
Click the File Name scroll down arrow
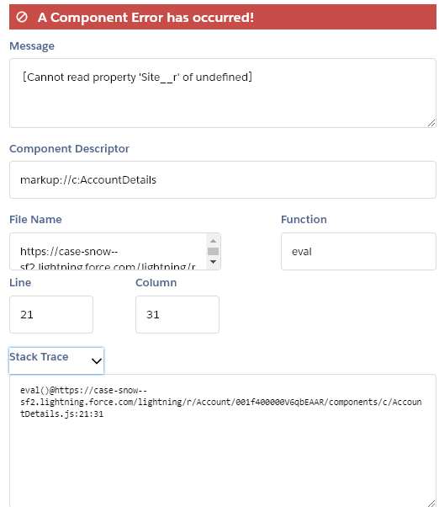pos(213,262)
